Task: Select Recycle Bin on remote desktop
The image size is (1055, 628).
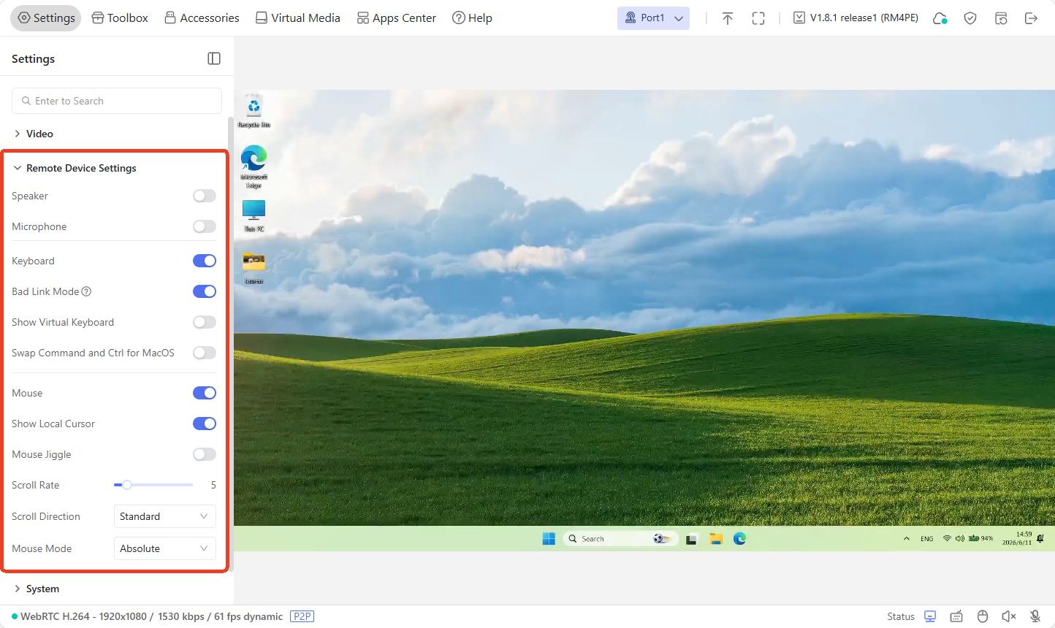Action: (x=254, y=111)
